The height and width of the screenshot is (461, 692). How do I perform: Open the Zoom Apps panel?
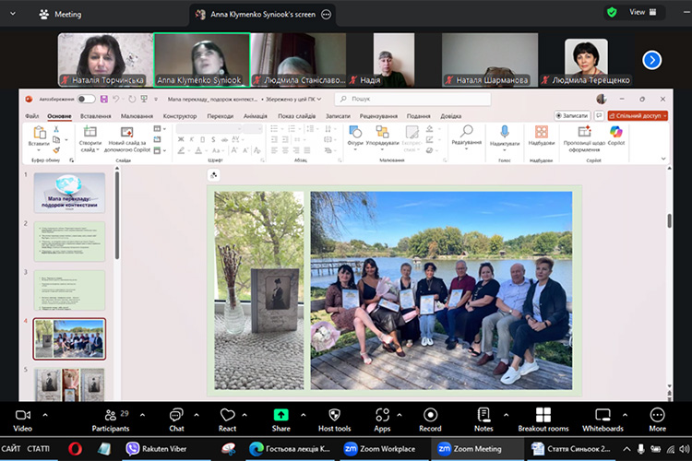click(382, 415)
